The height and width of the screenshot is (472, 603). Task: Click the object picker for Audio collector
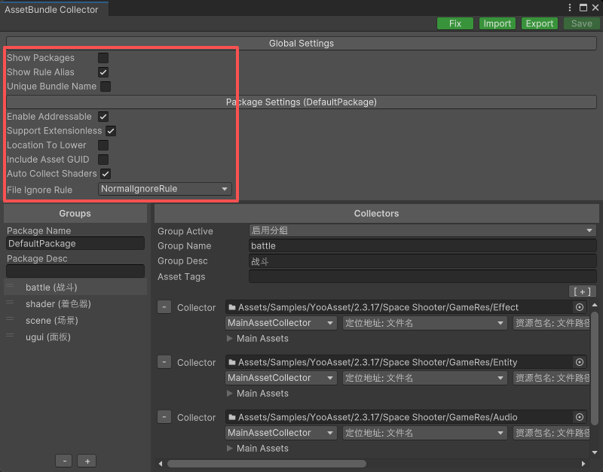(x=580, y=417)
